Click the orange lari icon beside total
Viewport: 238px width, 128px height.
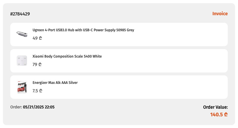[226, 115]
